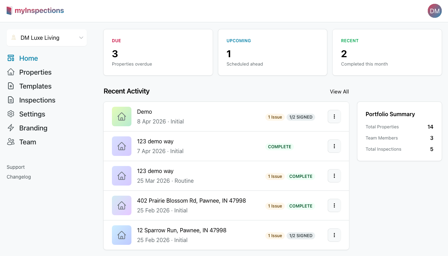Viewport: 448px width, 256px height.
Task: Open the Due properties overdue card
Action: click(158, 52)
